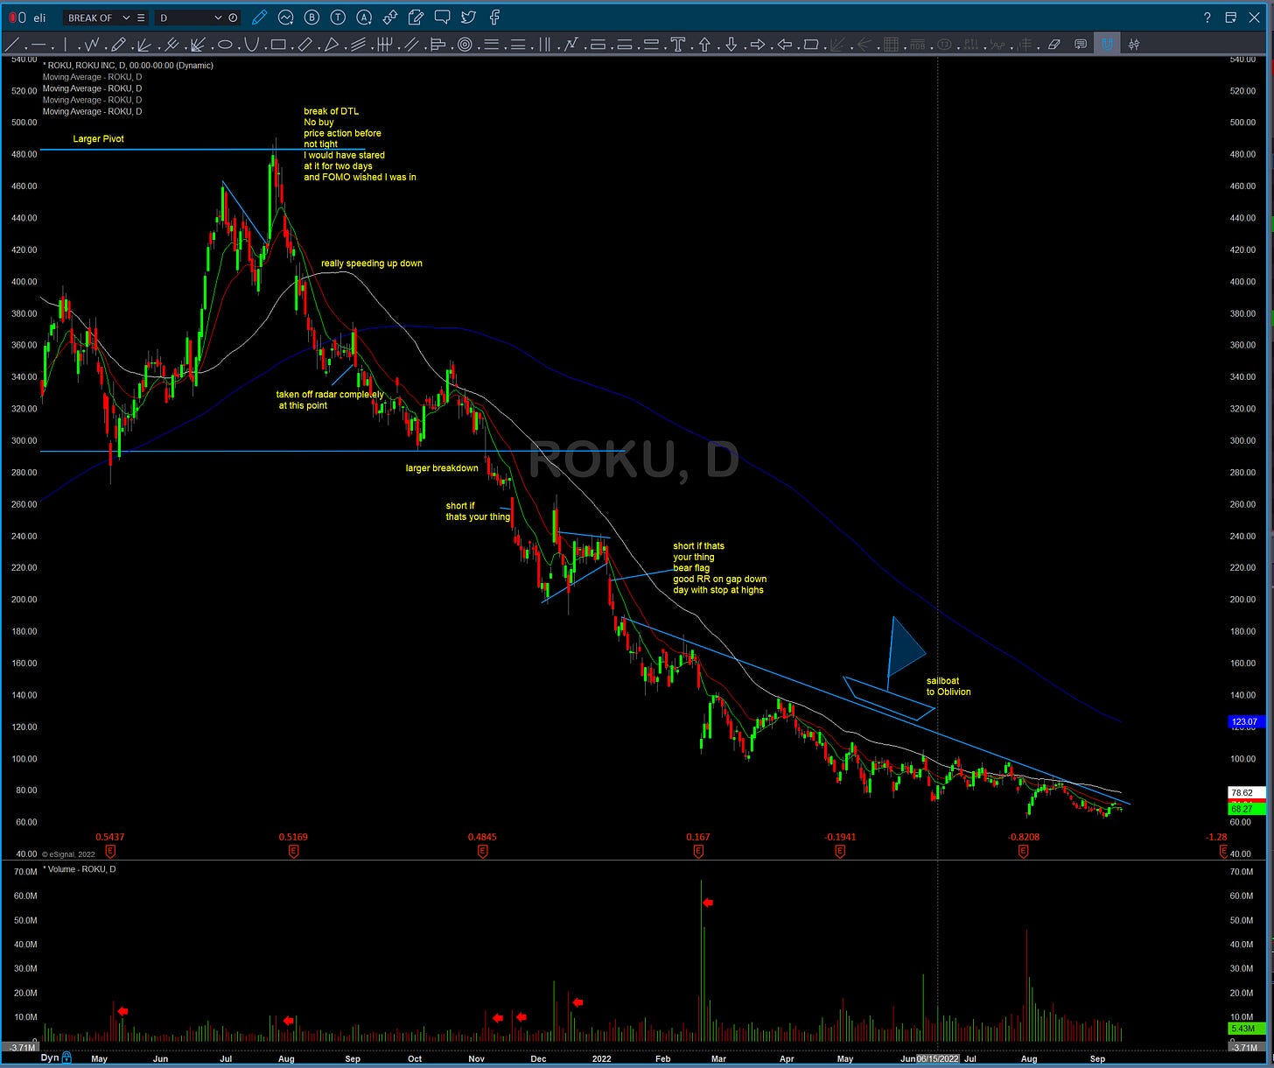The width and height of the screenshot is (1274, 1068).
Task: Click the 06/15/2022 date cursor label
Action: tap(937, 1058)
